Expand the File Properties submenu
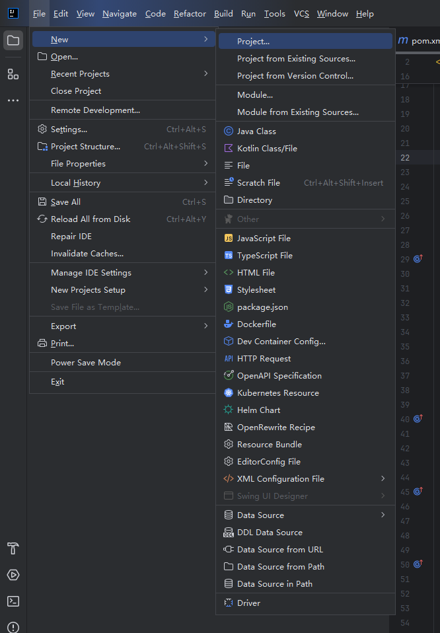The width and height of the screenshot is (440, 633). coord(206,163)
